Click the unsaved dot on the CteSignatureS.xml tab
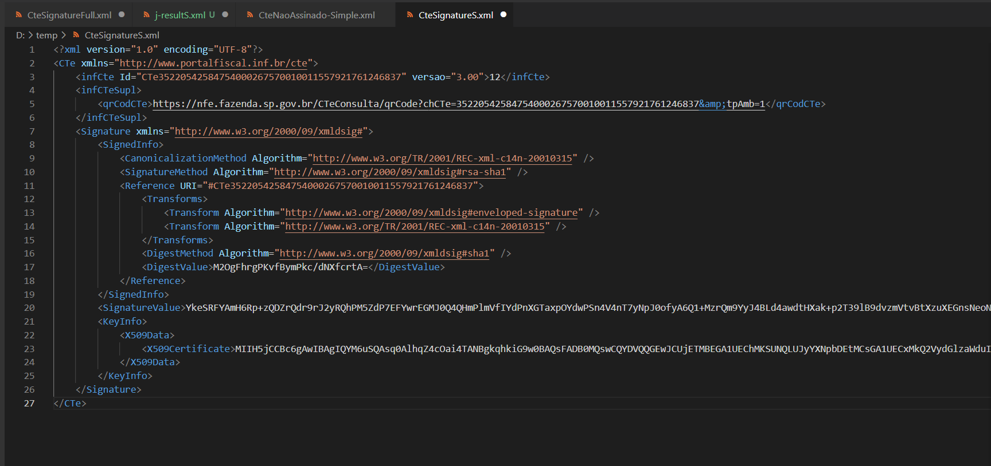 504,15
